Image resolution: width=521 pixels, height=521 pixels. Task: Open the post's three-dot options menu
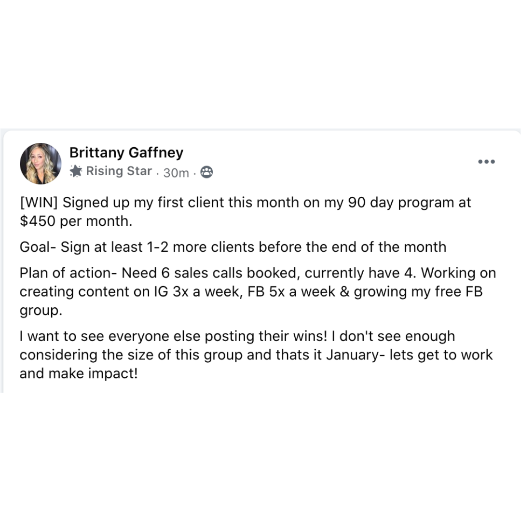click(486, 162)
